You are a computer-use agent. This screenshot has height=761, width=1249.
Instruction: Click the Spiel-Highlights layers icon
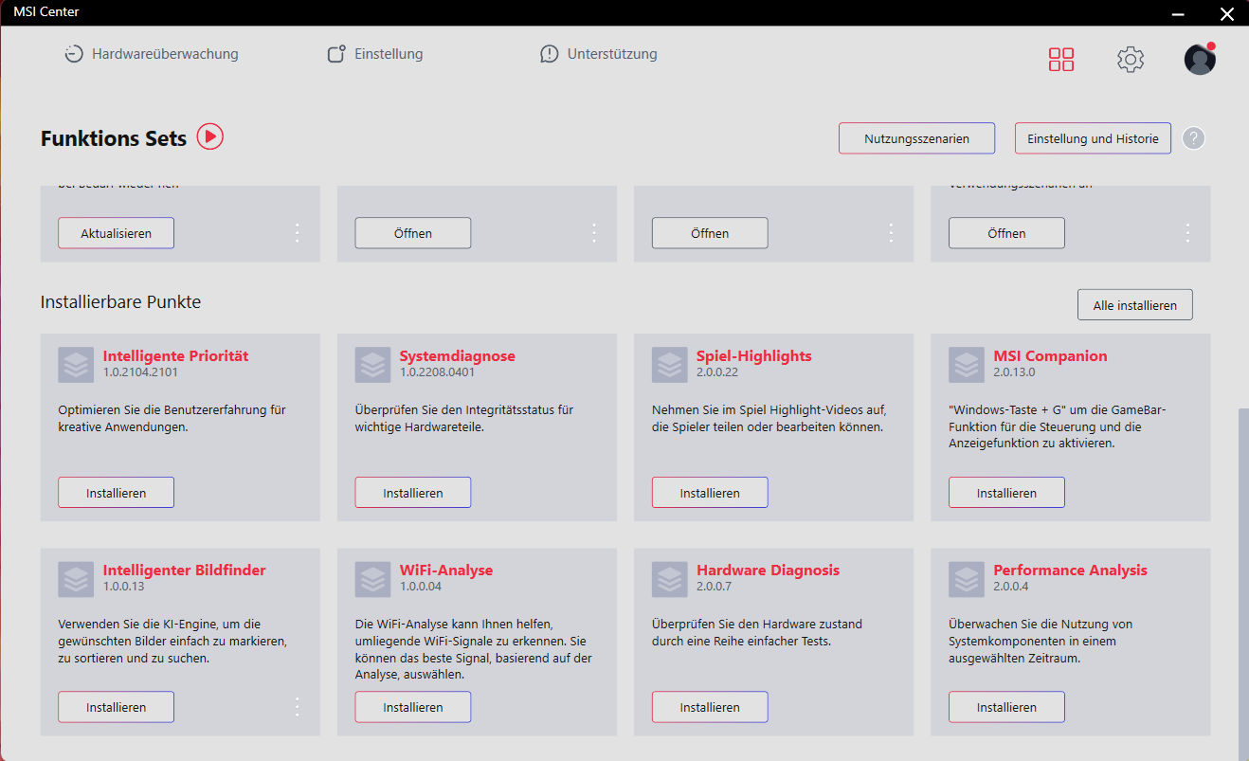pos(670,365)
